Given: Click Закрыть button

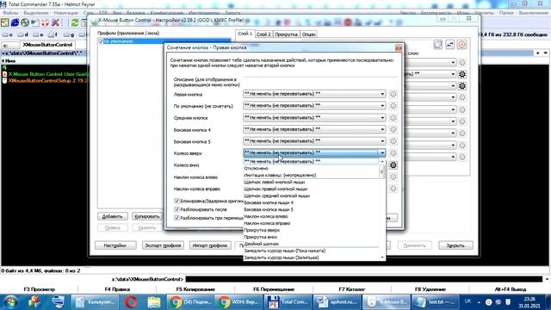Looking at the screenshot, I should coord(455,245).
